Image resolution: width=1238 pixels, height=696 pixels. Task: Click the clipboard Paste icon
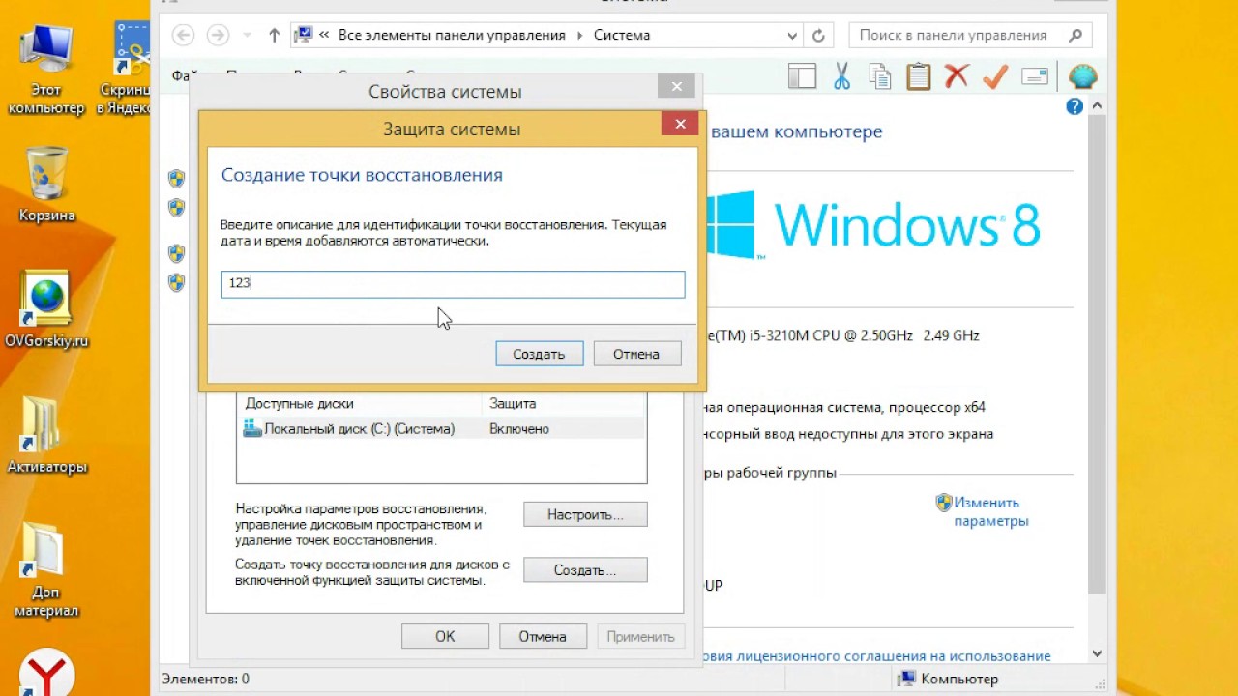[x=918, y=76]
